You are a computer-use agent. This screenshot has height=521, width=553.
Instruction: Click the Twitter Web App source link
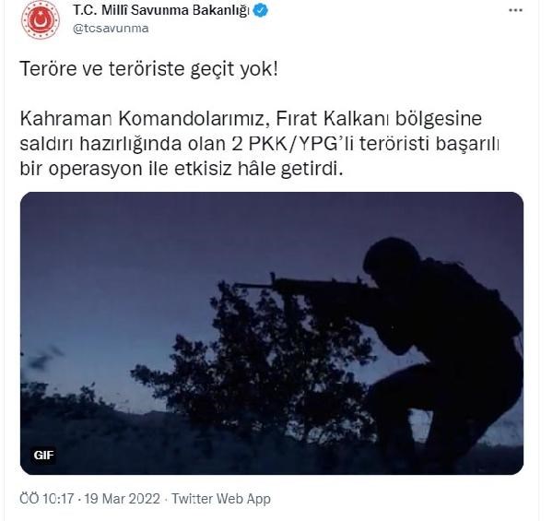point(221,499)
